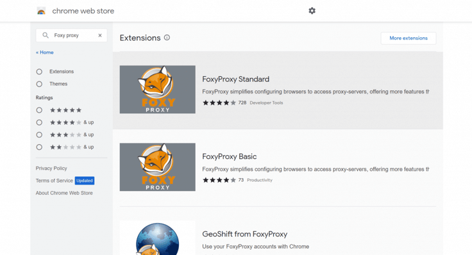Filter by two stars & up
Screen dimensions: 472x255
pos(39,147)
